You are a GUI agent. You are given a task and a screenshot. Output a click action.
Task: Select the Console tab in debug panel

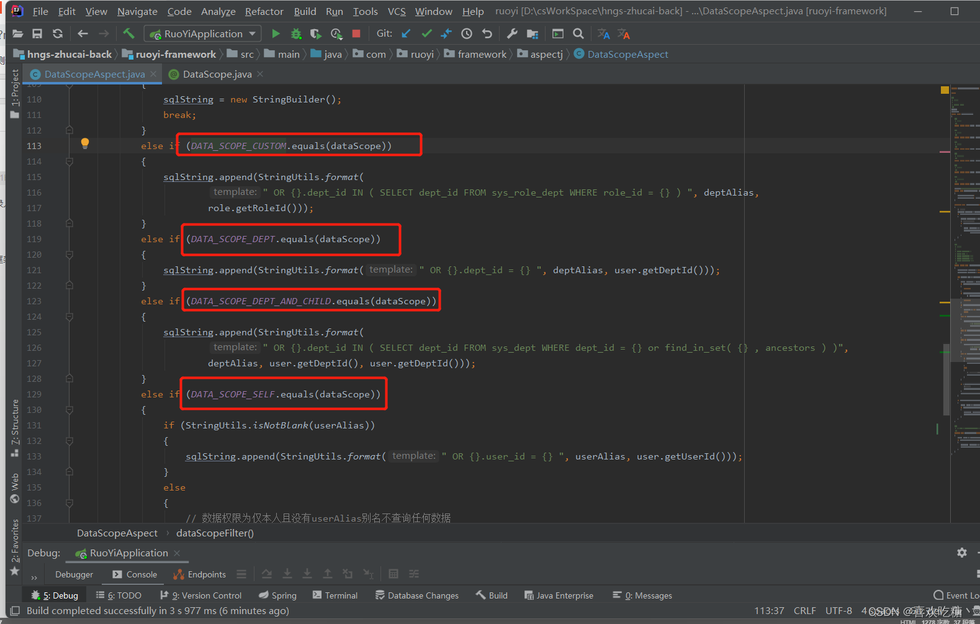click(x=135, y=574)
